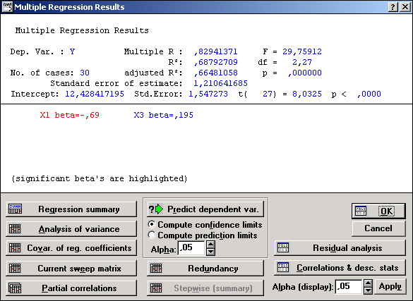Click the No. of cases value 30
413x301 pixels.
85,73
